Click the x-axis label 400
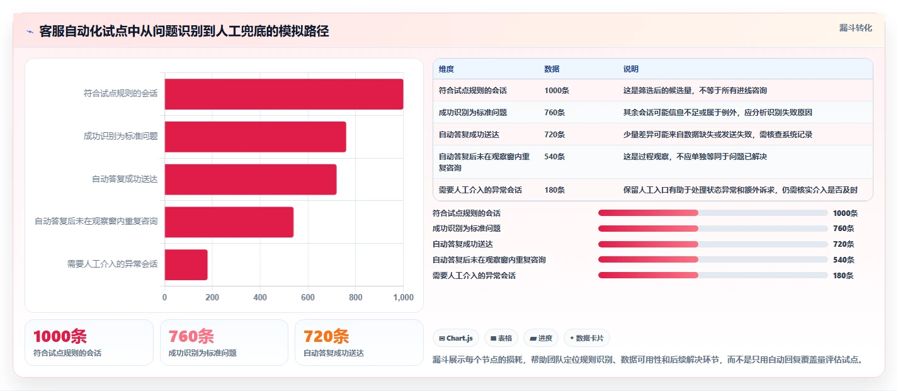This screenshot has width=898, height=391. (x=260, y=297)
